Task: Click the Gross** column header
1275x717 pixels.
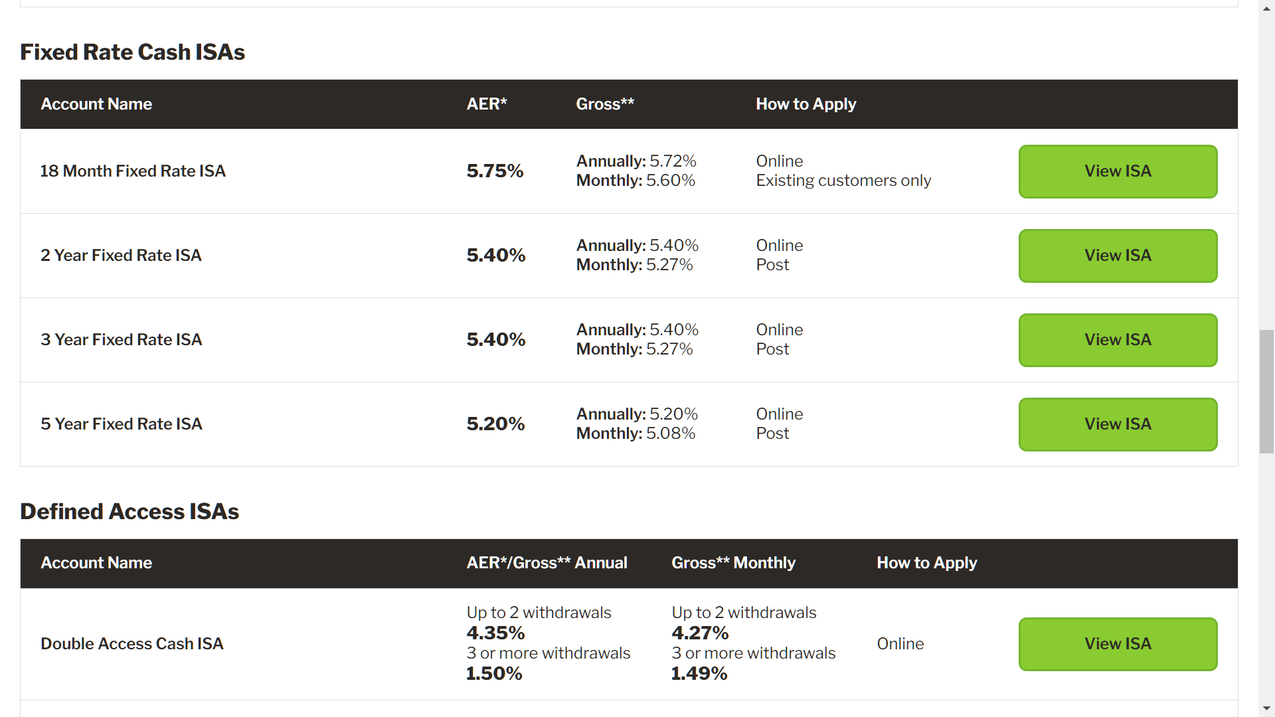Action: 605,104
